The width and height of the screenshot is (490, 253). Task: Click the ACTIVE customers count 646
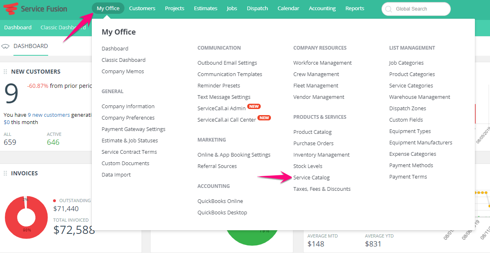53,142
